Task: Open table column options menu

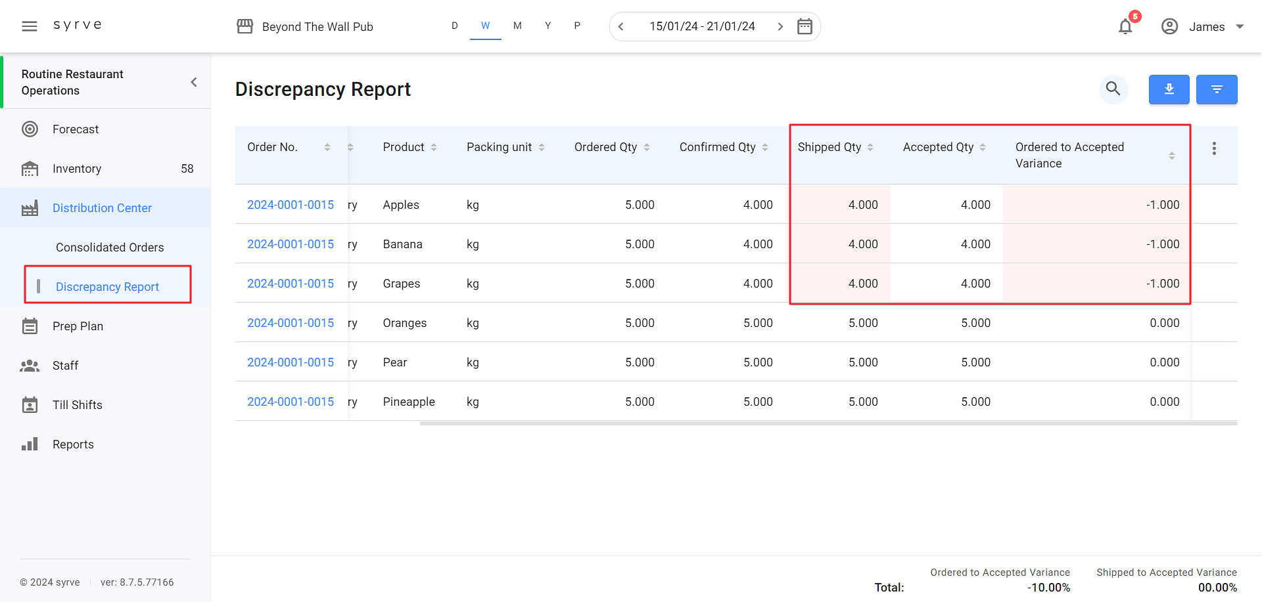Action: 1214,148
